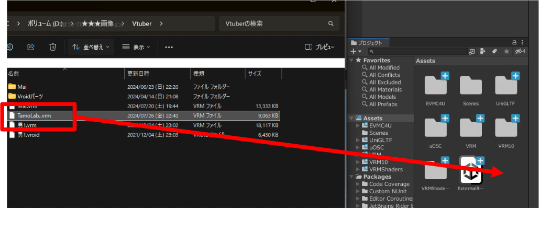Screen dimensions: 539x245
Task: Open the Project panel kebab options menu
Action: [522, 42]
